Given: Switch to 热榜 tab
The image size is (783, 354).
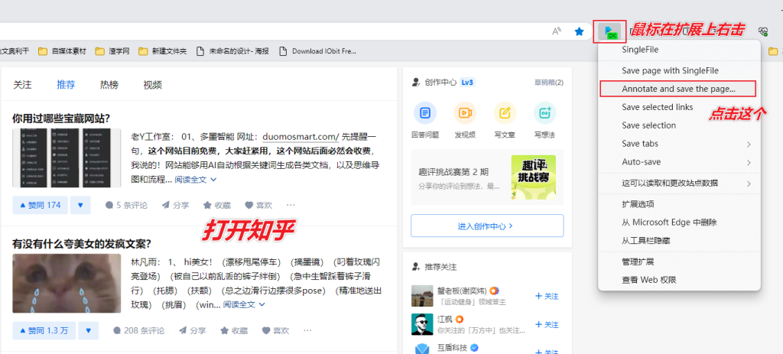Looking at the screenshot, I should (x=109, y=85).
